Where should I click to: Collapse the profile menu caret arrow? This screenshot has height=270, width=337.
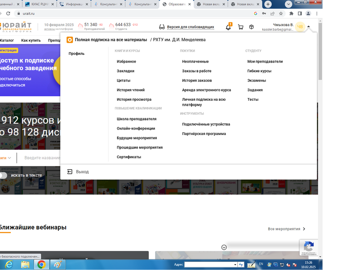tap(309, 27)
